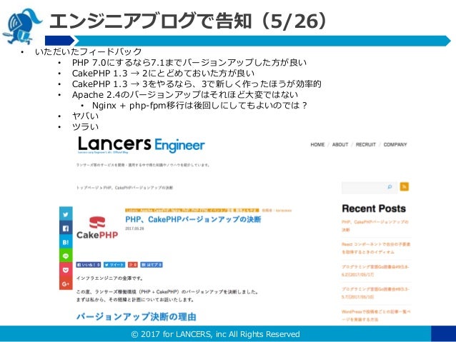The width and height of the screenshot is (456, 342).
Task: Click the search magnifier icon
Action: (390, 187)
